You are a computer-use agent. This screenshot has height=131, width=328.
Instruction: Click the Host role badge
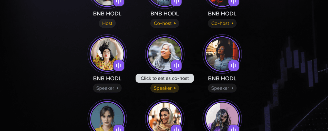107,23
